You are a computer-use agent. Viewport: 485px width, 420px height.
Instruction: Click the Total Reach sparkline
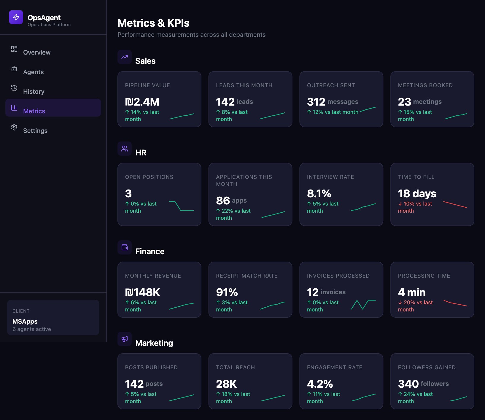(x=273, y=398)
